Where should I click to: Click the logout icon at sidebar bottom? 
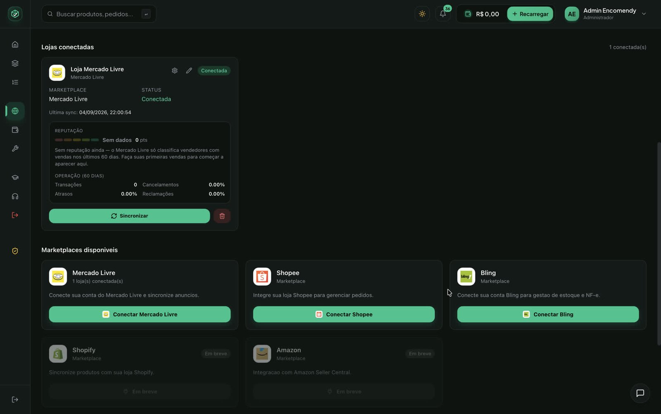[x=15, y=400]
